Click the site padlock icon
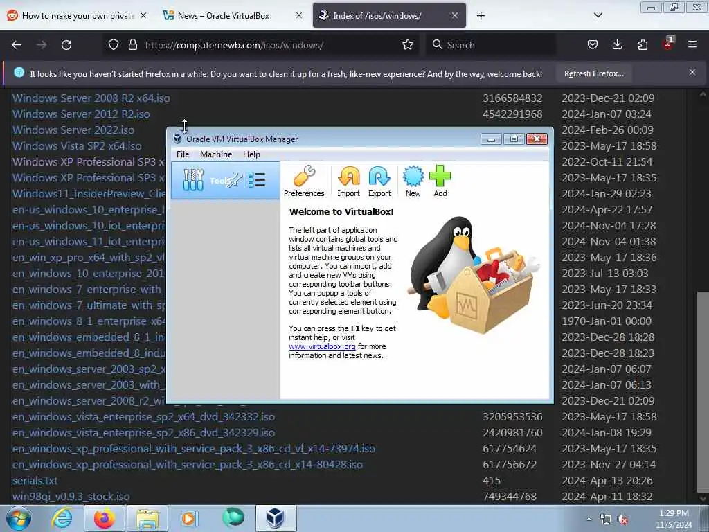Image resolution: width=709 pixels, height=532 pixels. click(x=132, y=45)
